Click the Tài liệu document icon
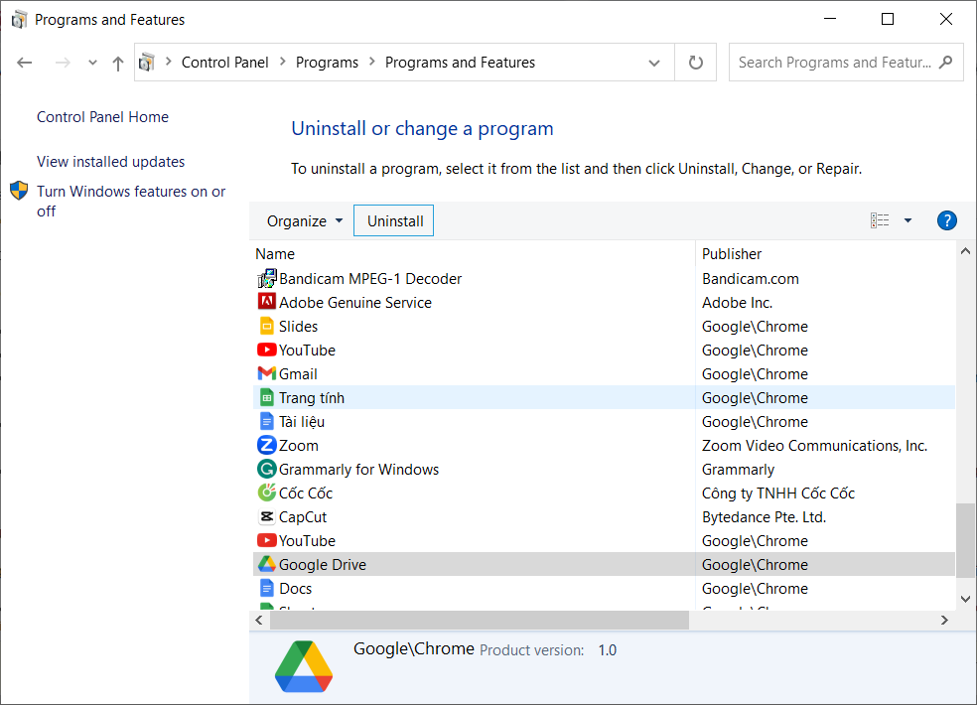The image size is (977, 705). click(267, 421)
